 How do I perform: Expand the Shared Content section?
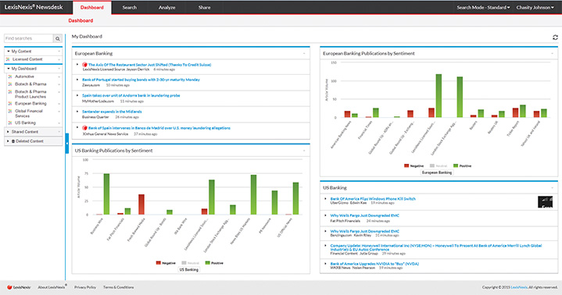(x=9, y=132)
